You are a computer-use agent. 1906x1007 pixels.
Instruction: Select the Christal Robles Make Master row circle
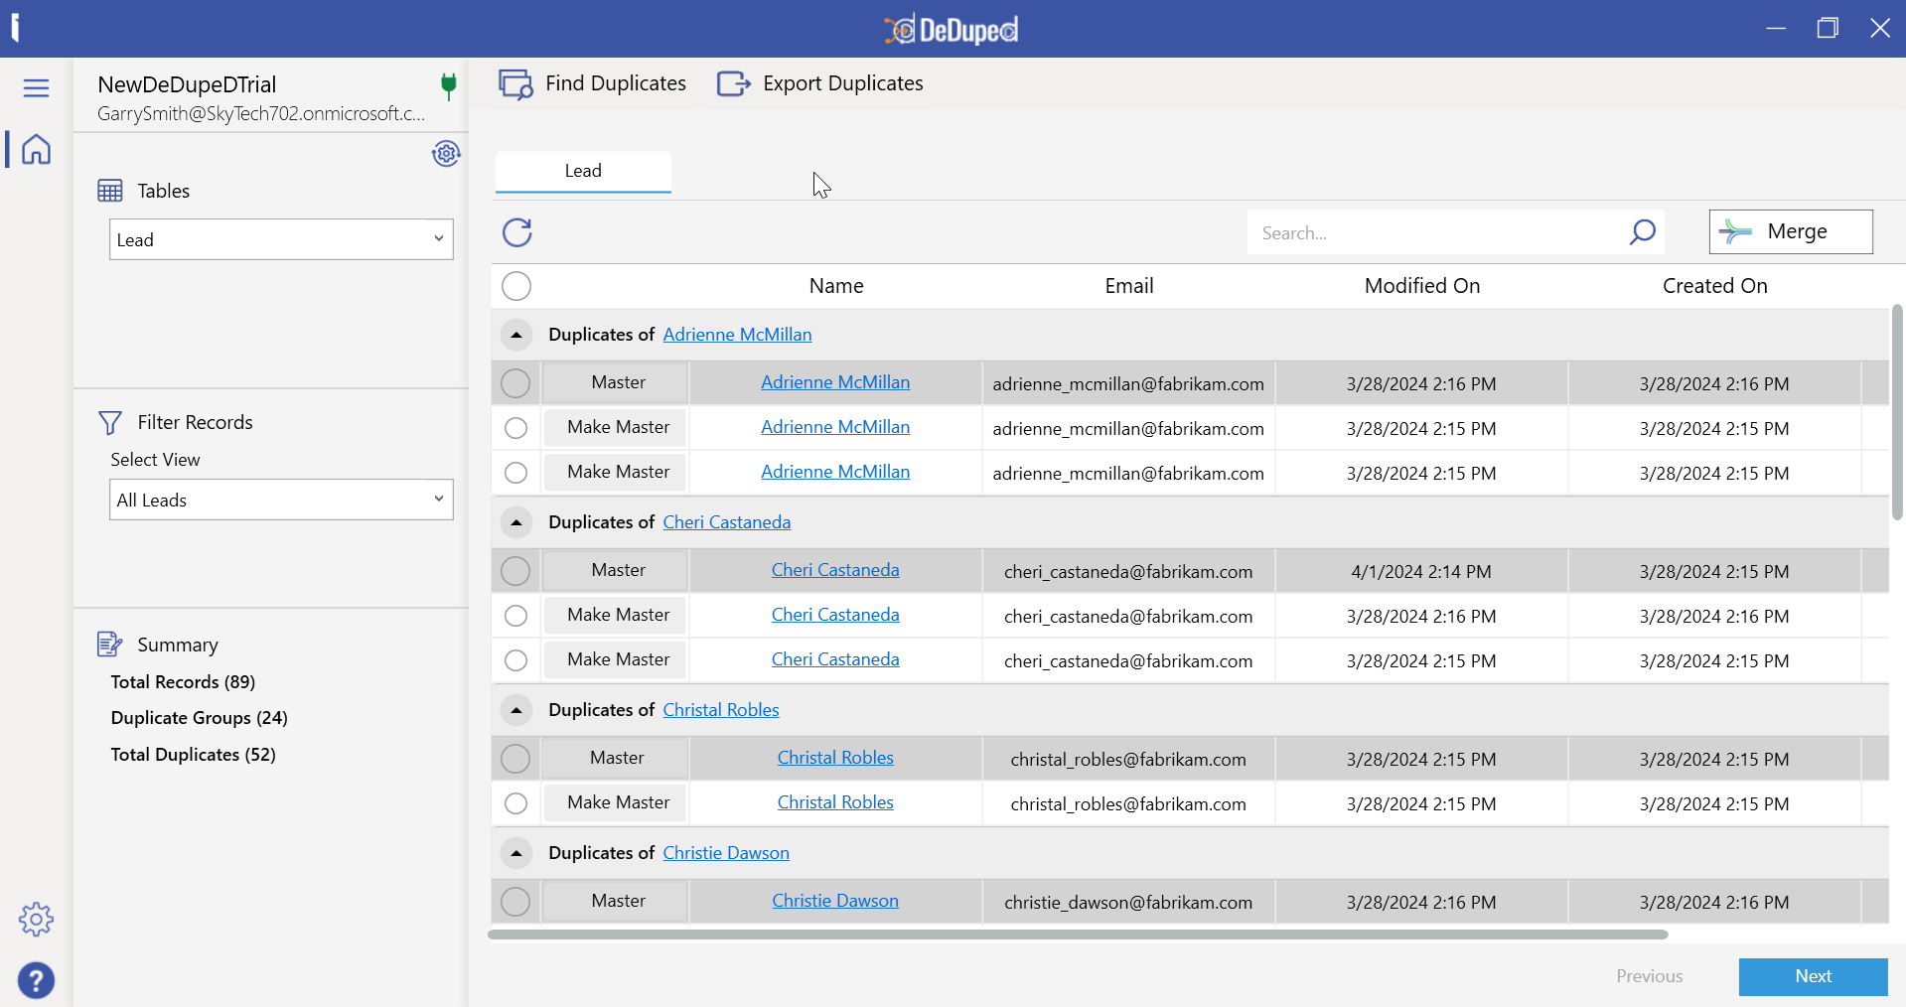click(515, 803)
